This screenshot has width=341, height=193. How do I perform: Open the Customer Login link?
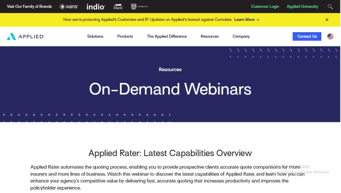tap(265, 6)
